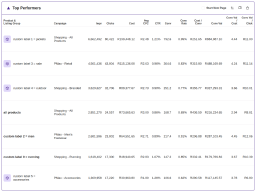Click Conv Val/Cost value 4.45
The height and width of the screenshot is (192, 256).
pyautogui.click(x=234, y=136)
